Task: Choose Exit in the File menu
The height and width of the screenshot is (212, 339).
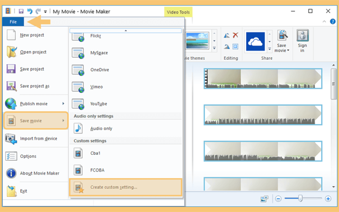Action: point(36,191)
